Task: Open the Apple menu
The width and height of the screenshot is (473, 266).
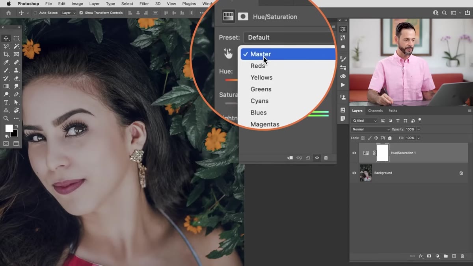Action: [x=8, y=4]
